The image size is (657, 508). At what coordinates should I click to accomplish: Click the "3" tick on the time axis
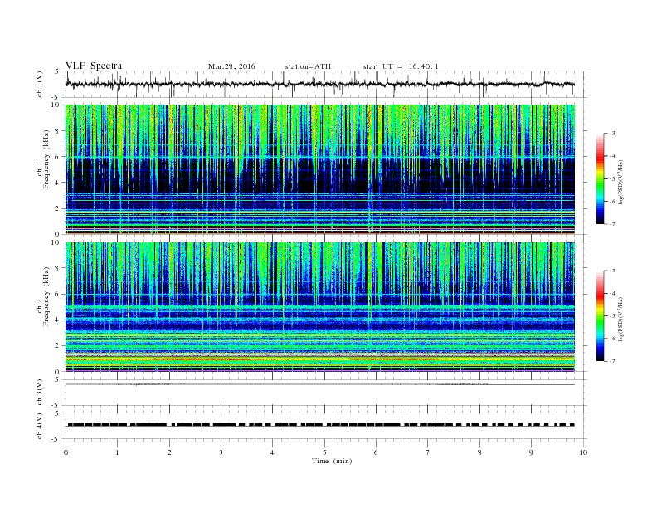[x=221, y=452]
